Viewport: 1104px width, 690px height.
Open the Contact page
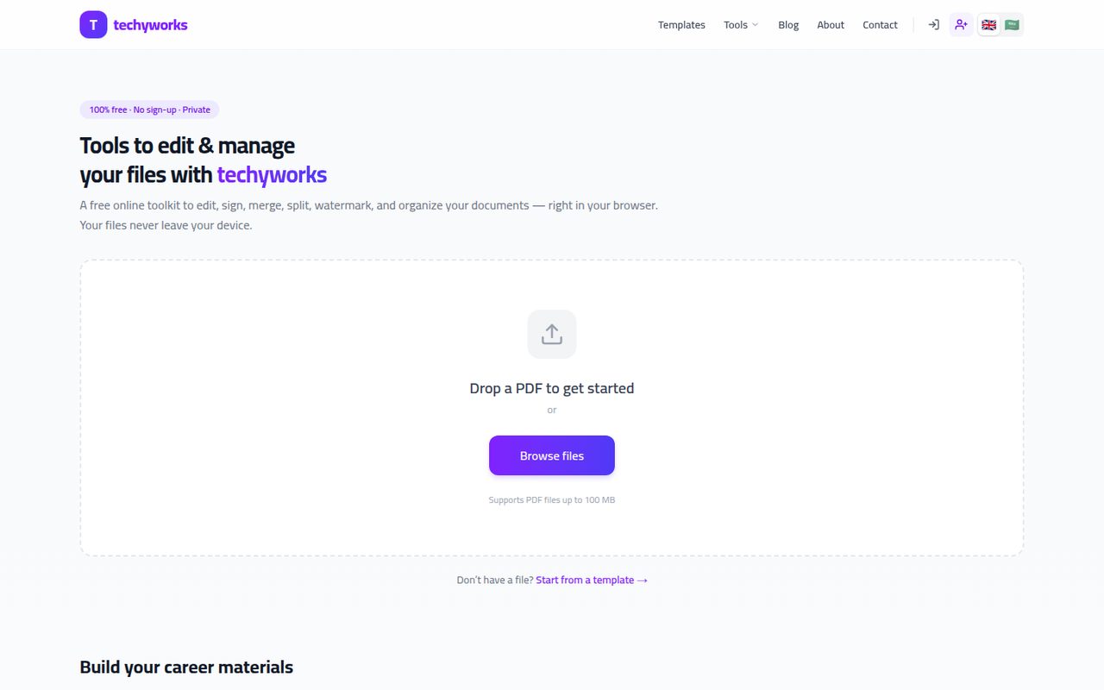[x=880, y=25]
